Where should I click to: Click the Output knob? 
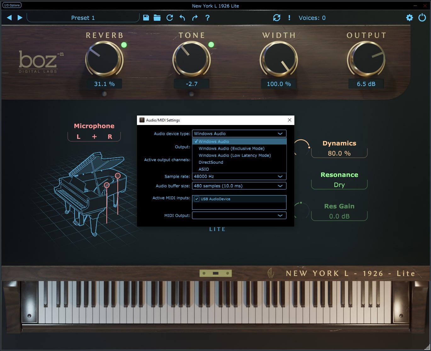coord(366,59)
